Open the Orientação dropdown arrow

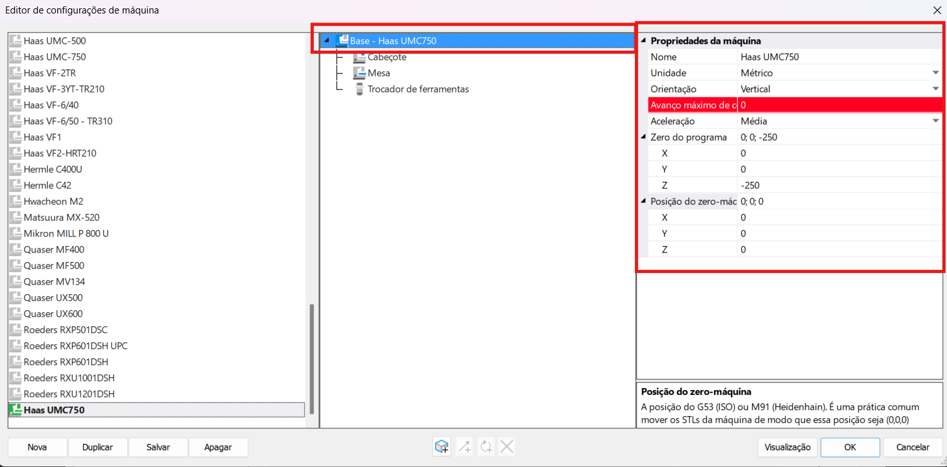click(x=935, y=89)
